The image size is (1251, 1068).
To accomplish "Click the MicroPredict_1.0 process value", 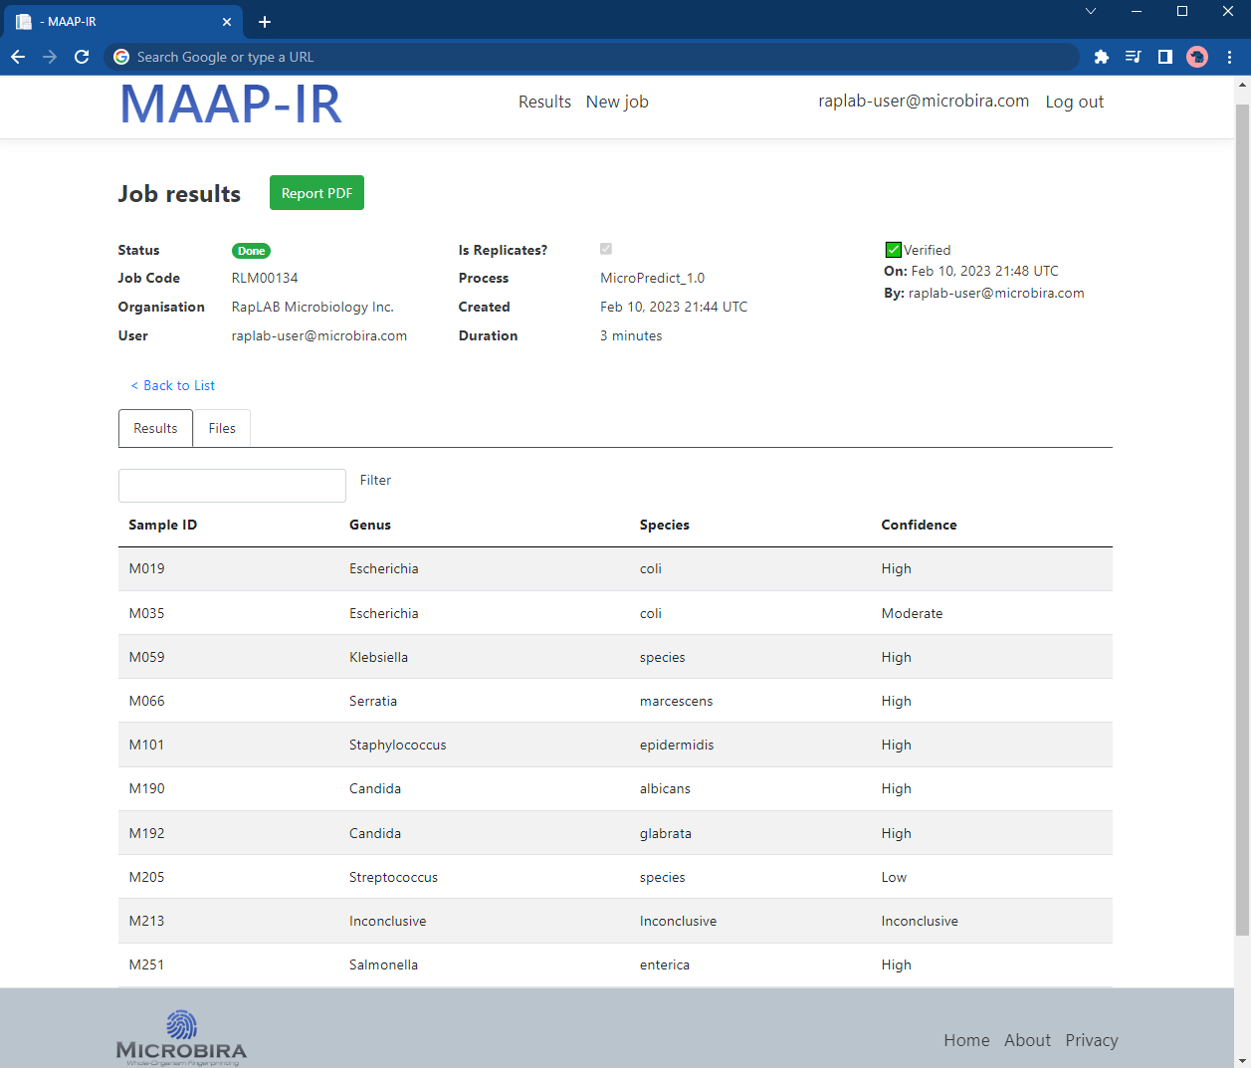I will [652, 278].
